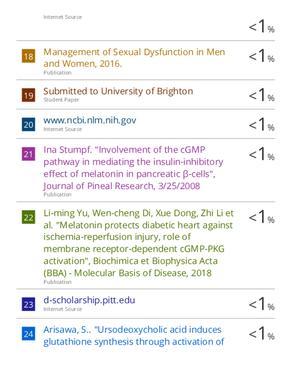Open the Management of Sexual Dysfunction source
This screenshot has width=296, height=383.
(x=134, y=58)
